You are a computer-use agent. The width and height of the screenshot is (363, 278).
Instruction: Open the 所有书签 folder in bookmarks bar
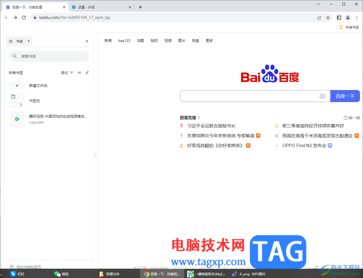[349, 27]
